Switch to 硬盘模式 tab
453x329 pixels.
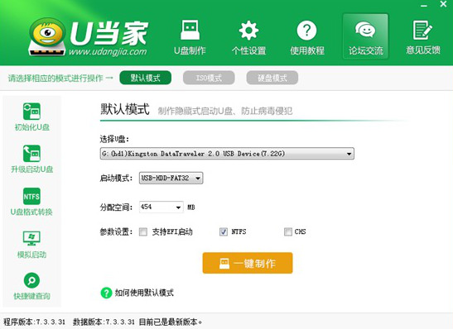272,78
